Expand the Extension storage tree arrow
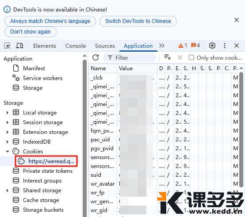The height and width of the screenshot is (217, 245). point(7,132)
